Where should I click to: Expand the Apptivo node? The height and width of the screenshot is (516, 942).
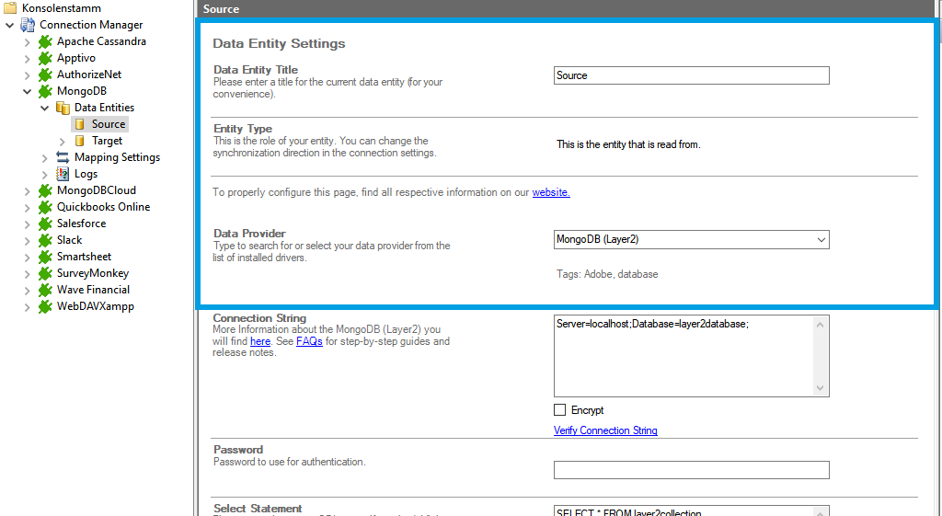[27, 59]
